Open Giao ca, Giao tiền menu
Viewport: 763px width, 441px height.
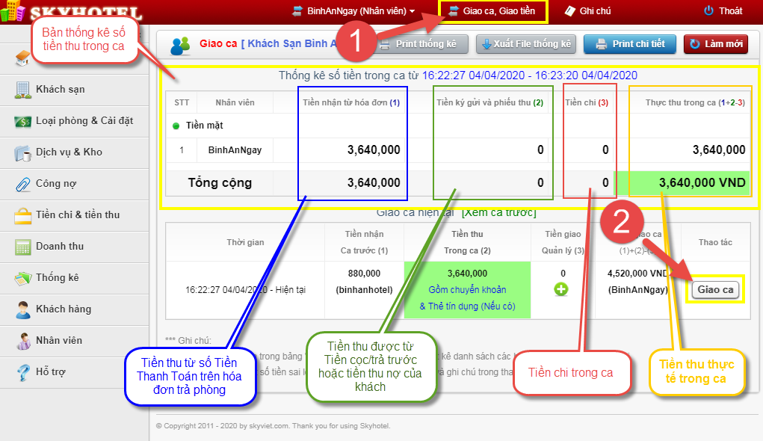click(x=492, y=11)
